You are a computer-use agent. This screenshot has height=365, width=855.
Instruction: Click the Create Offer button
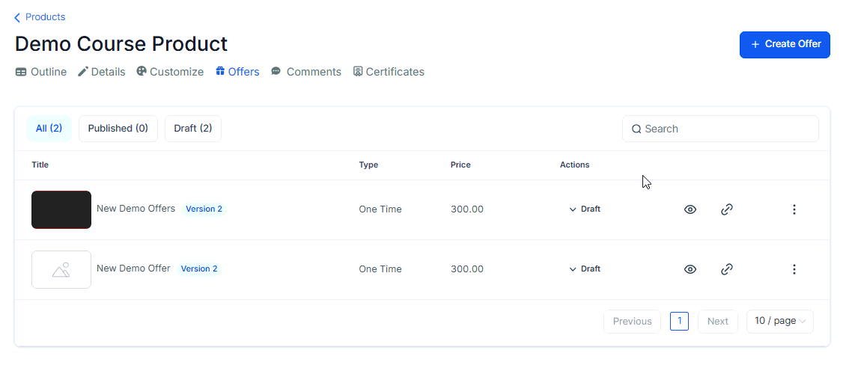click(785, 44)
